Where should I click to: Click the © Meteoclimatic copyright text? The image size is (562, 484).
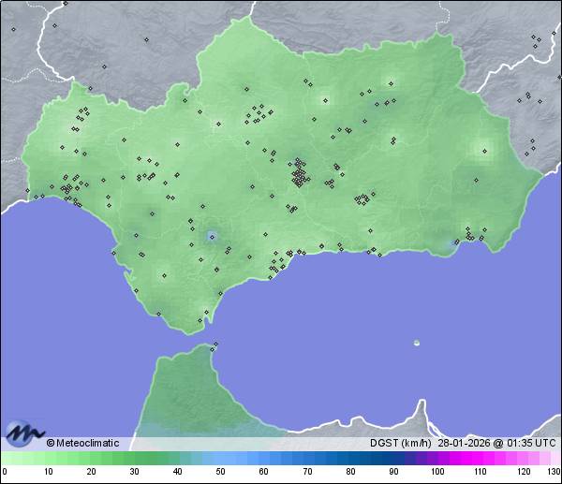click(82, 443)
